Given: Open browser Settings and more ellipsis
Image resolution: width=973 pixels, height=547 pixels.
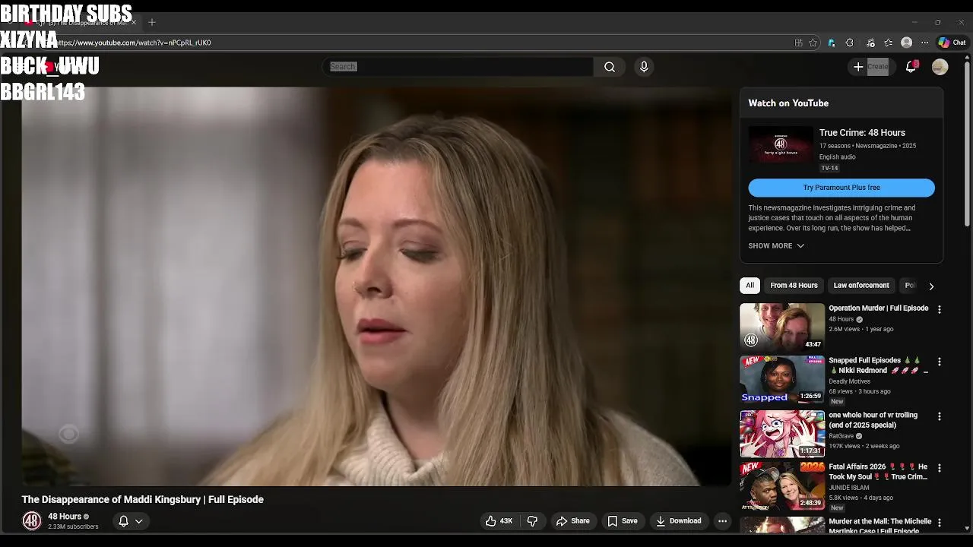Looking at the screenshot, I should (924, 43).
